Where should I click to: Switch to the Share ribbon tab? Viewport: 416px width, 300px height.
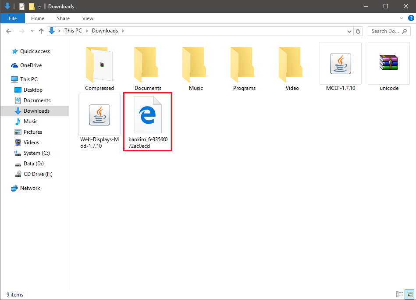tap(63, 18)
